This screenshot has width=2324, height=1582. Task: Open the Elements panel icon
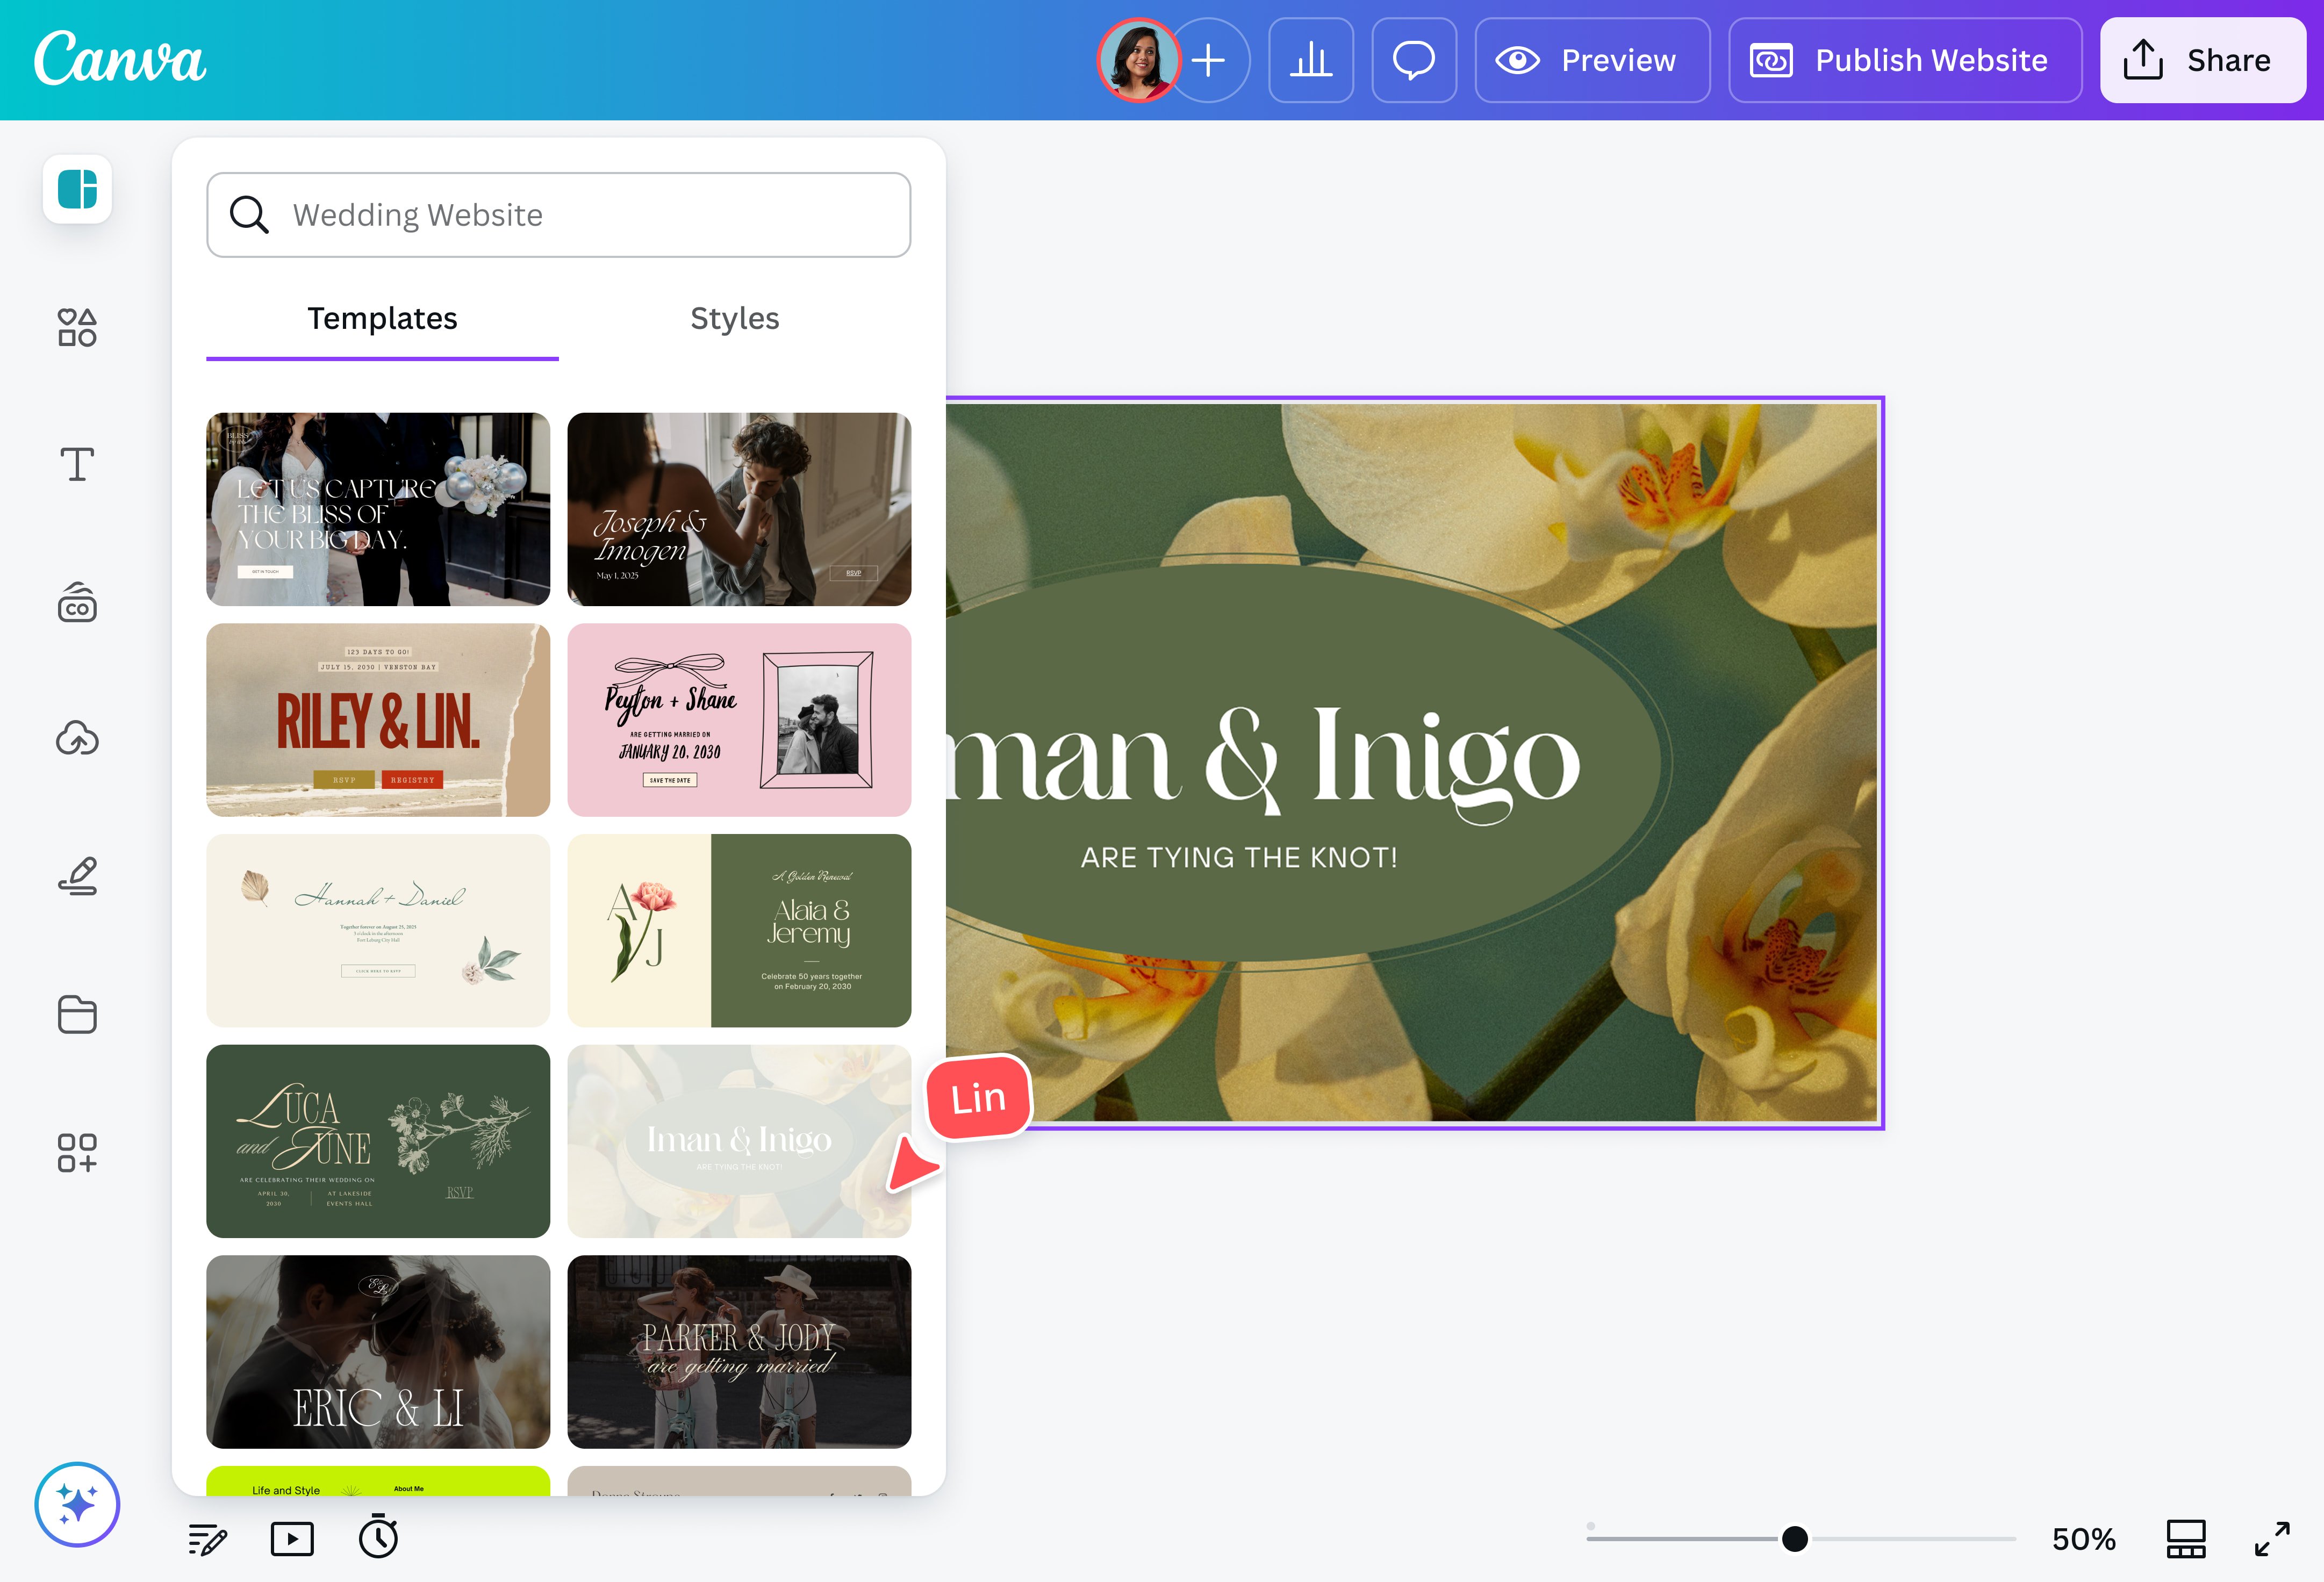pyautogui.click(x=77, y=327)
